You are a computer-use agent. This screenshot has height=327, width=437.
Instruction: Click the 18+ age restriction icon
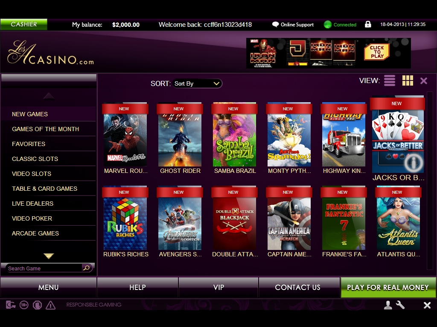click(24, 305)
